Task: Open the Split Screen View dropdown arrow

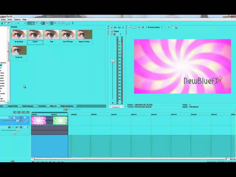Action: tap(146, 27)
